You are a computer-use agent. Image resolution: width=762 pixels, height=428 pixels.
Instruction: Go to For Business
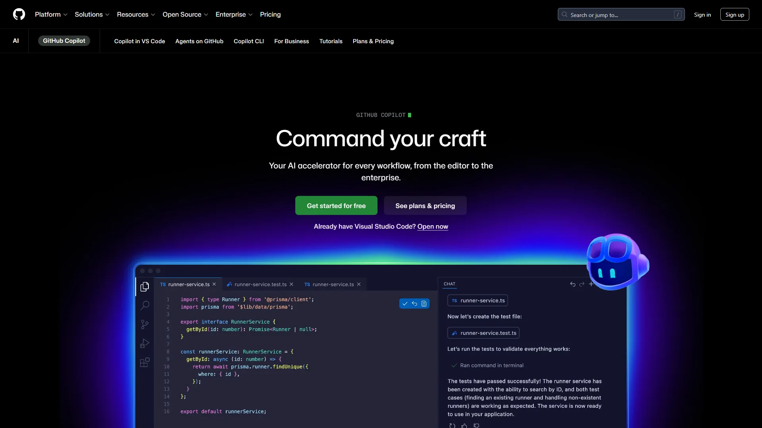(292, 41)
